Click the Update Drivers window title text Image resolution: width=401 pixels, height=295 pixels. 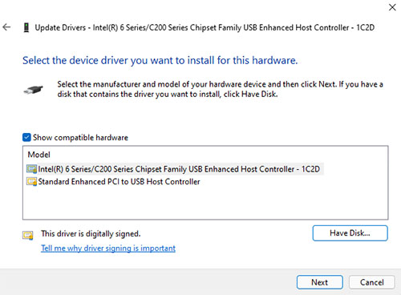[x=205, y=27]
